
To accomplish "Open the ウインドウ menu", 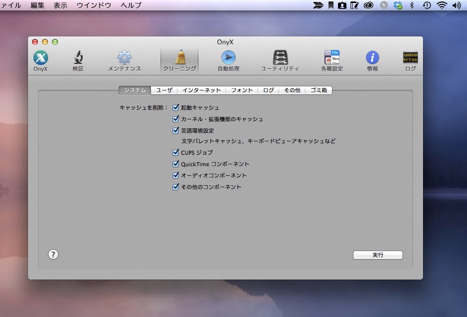I will [x=94, y=5].
